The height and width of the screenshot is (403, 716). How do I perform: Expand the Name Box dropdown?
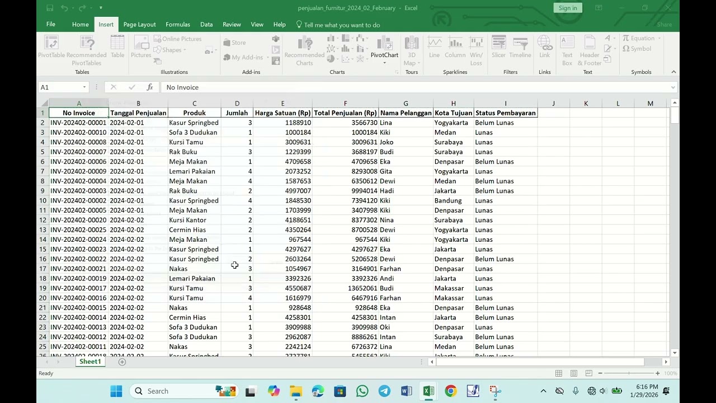point(84,87)
